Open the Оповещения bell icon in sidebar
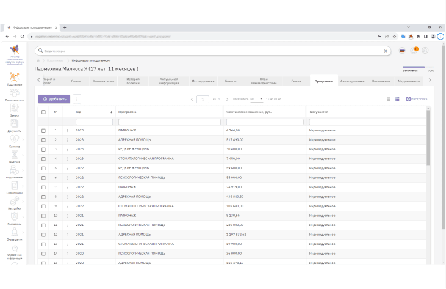The height and width of the screenshot is (289, 446). coord(14,232)
